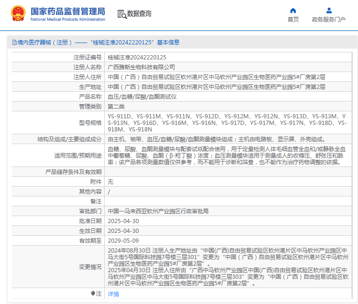This screenshot has width=358, height=304.
Task: Click the 国家药品监督管理局 title
Action: [x=68, y=11]
